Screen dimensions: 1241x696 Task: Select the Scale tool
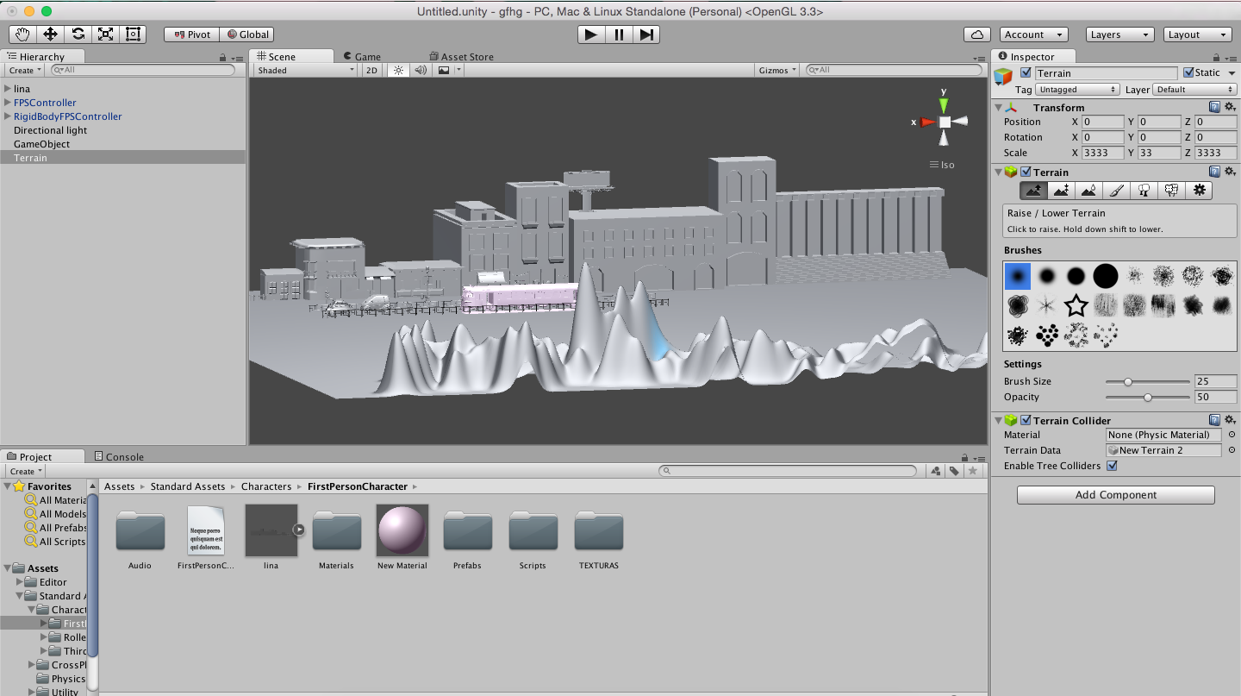pos(106,34)
